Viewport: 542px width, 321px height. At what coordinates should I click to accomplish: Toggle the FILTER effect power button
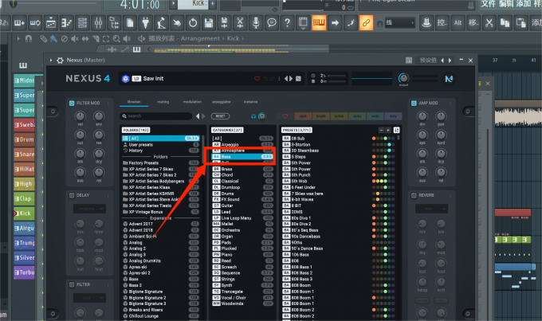tap(72, 284)
